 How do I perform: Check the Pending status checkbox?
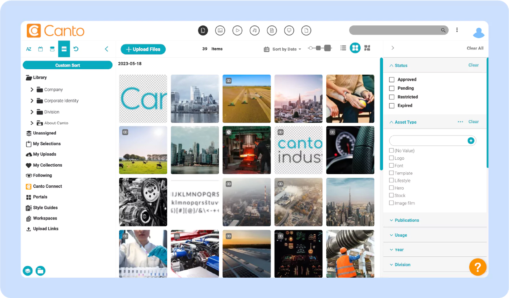click(392, 88)
